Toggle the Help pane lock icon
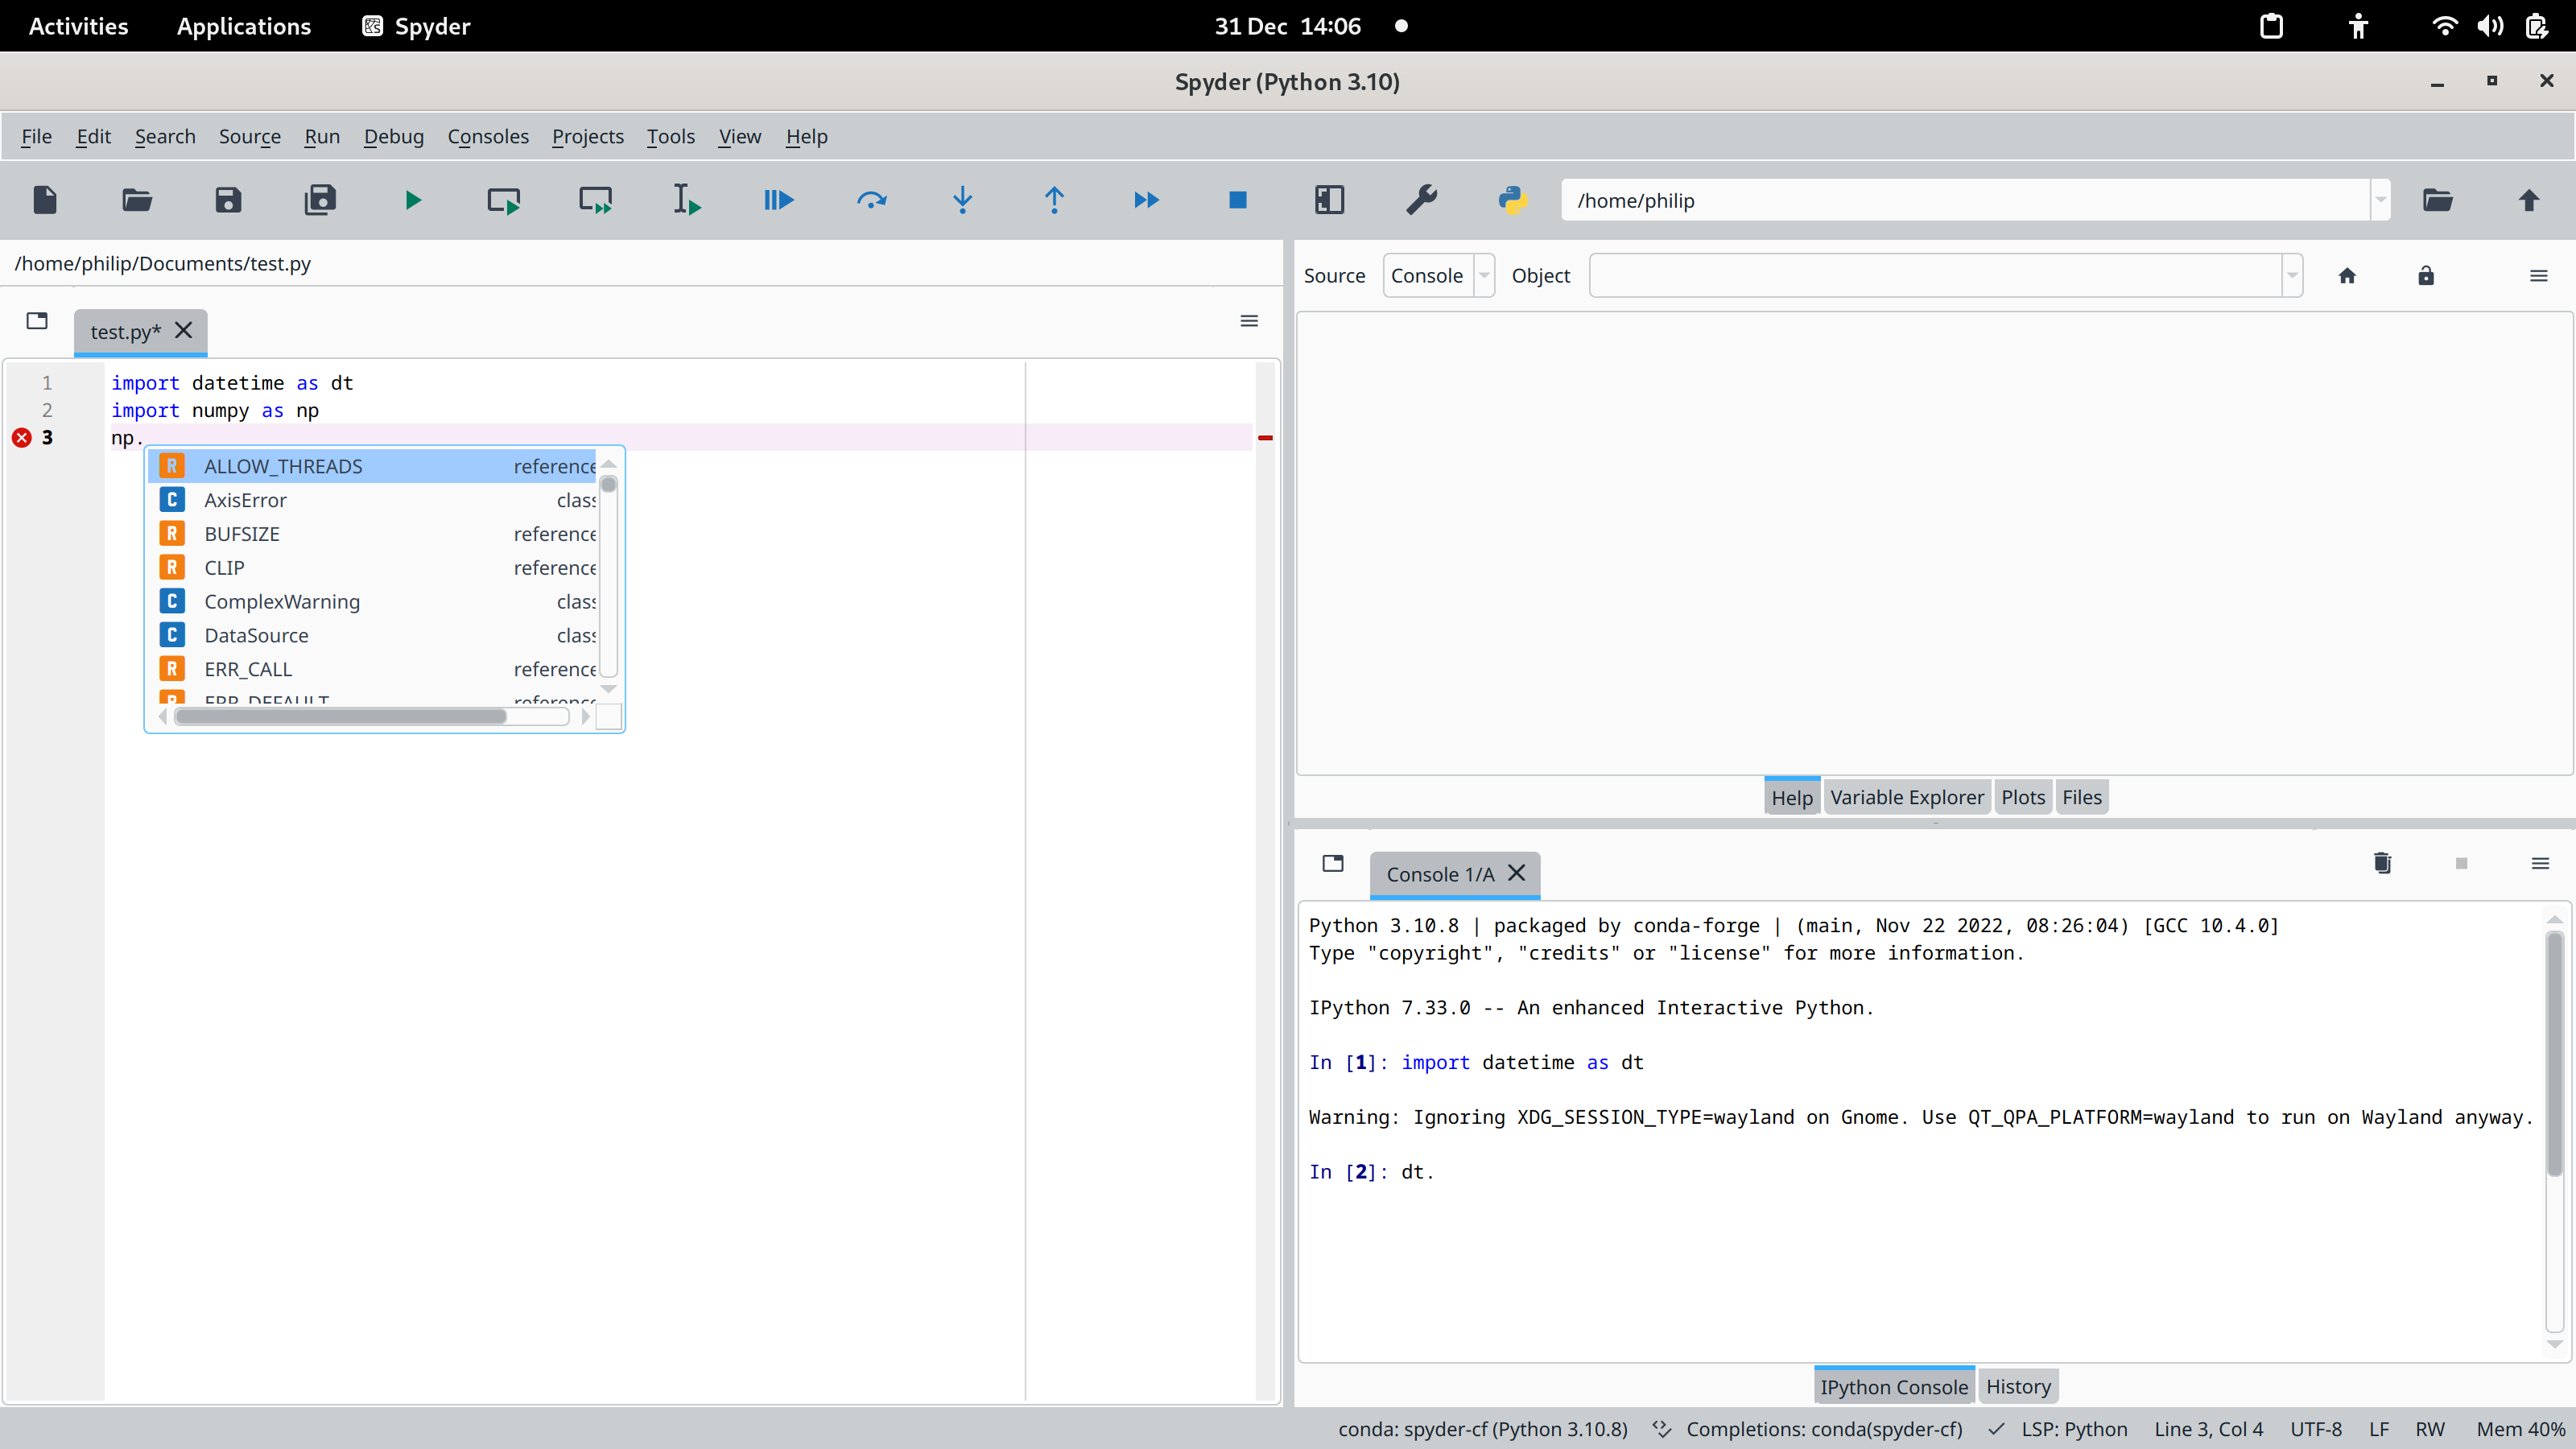Screen dimensions: 2576x1449 click(2425, 276)
